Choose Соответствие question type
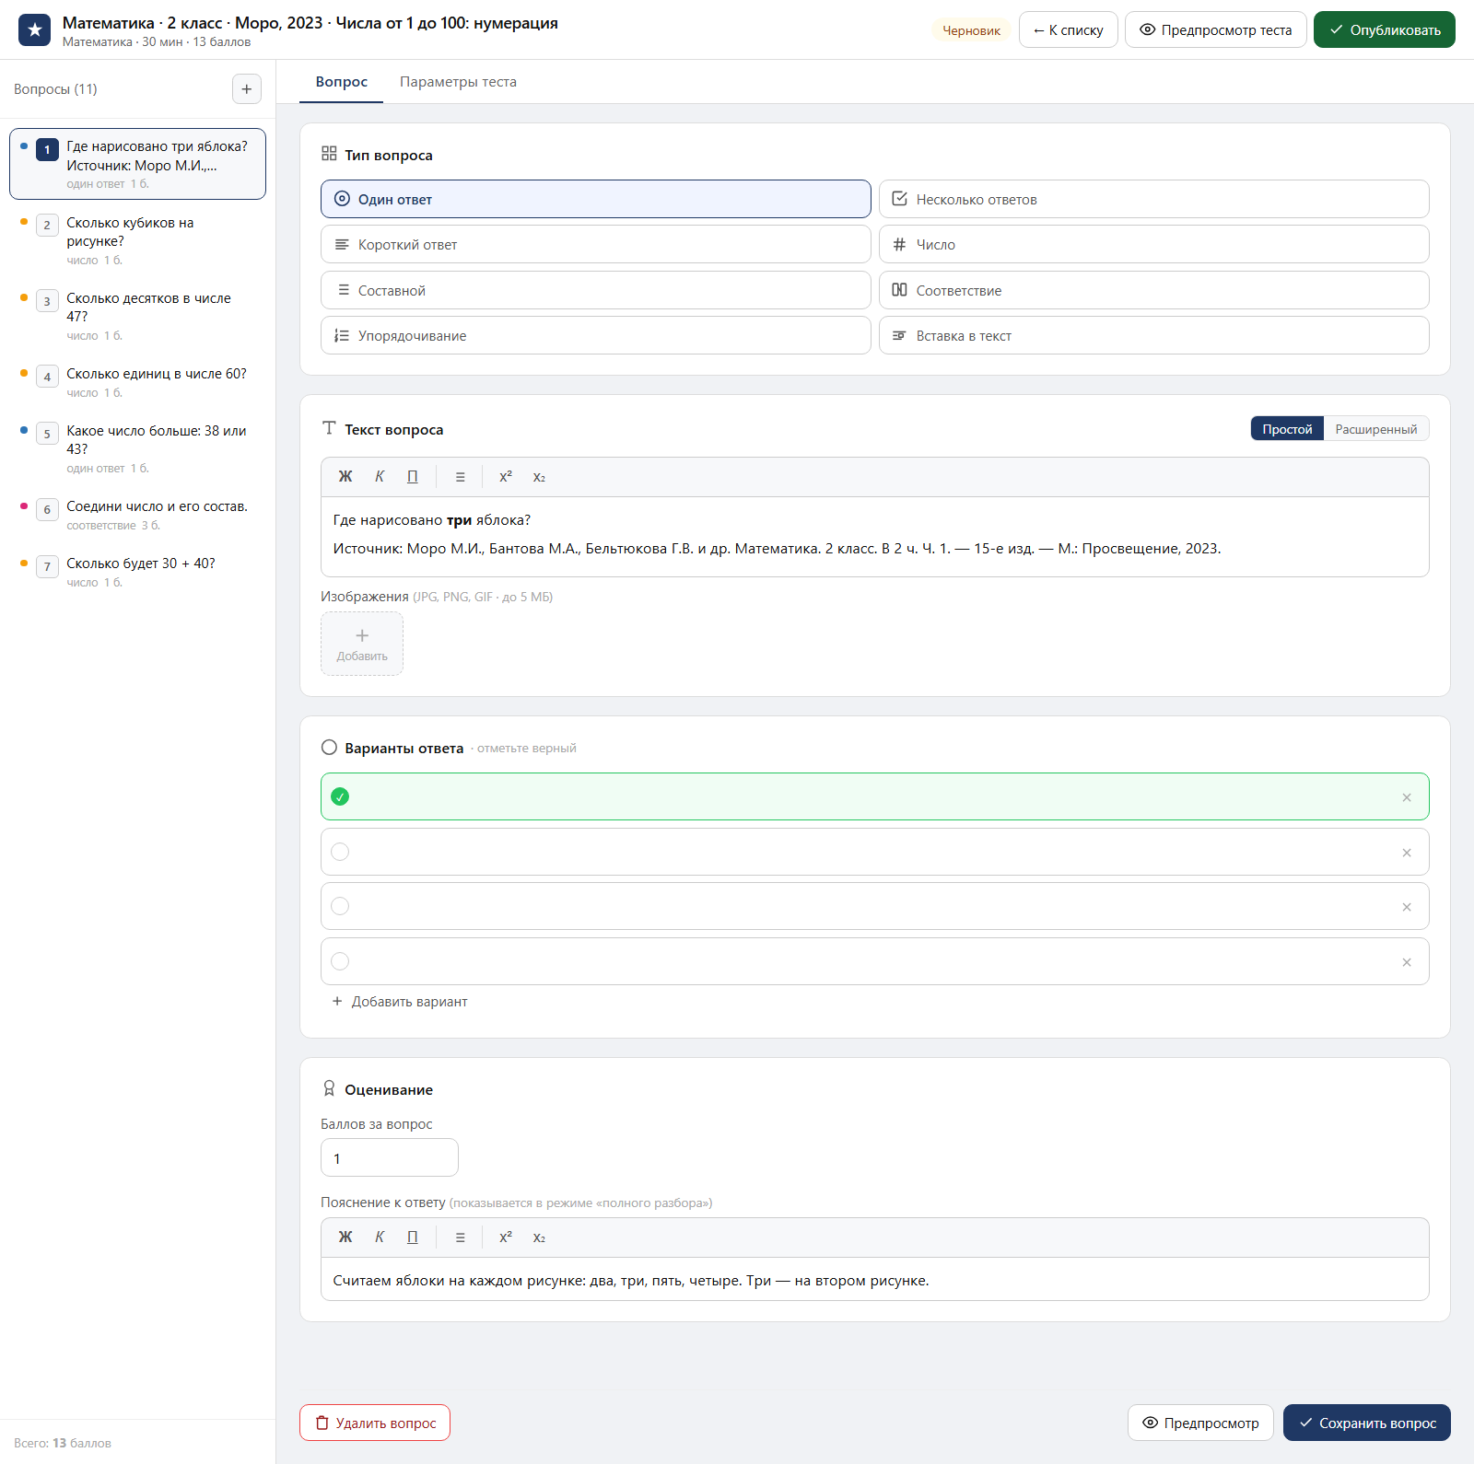This screenshot has height=1464, width=1474. 1153,290
